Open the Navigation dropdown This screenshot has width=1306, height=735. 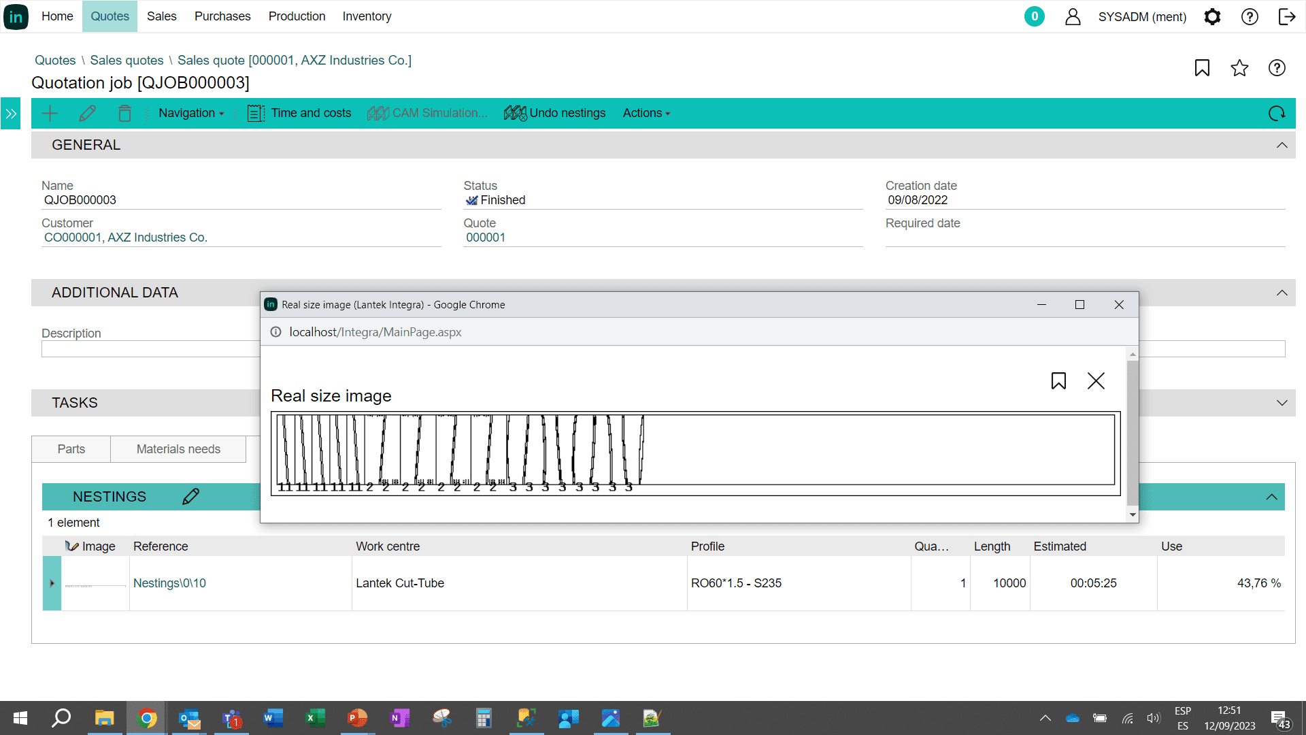[x=191, y=113]
